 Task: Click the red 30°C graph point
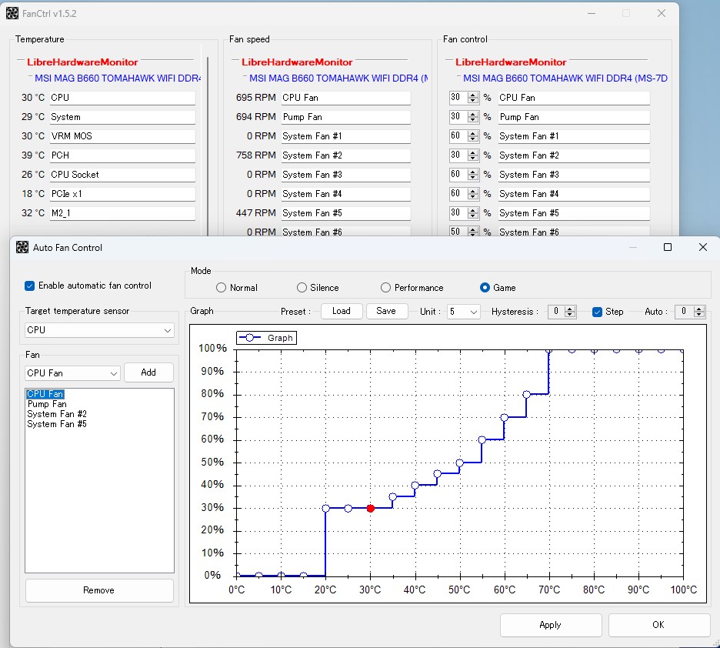[371, 509]
